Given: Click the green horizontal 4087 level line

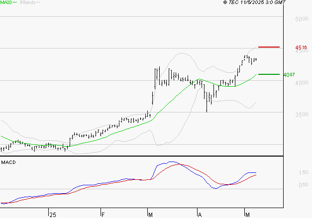Looking at the screenshot, I should click(269, 74).
